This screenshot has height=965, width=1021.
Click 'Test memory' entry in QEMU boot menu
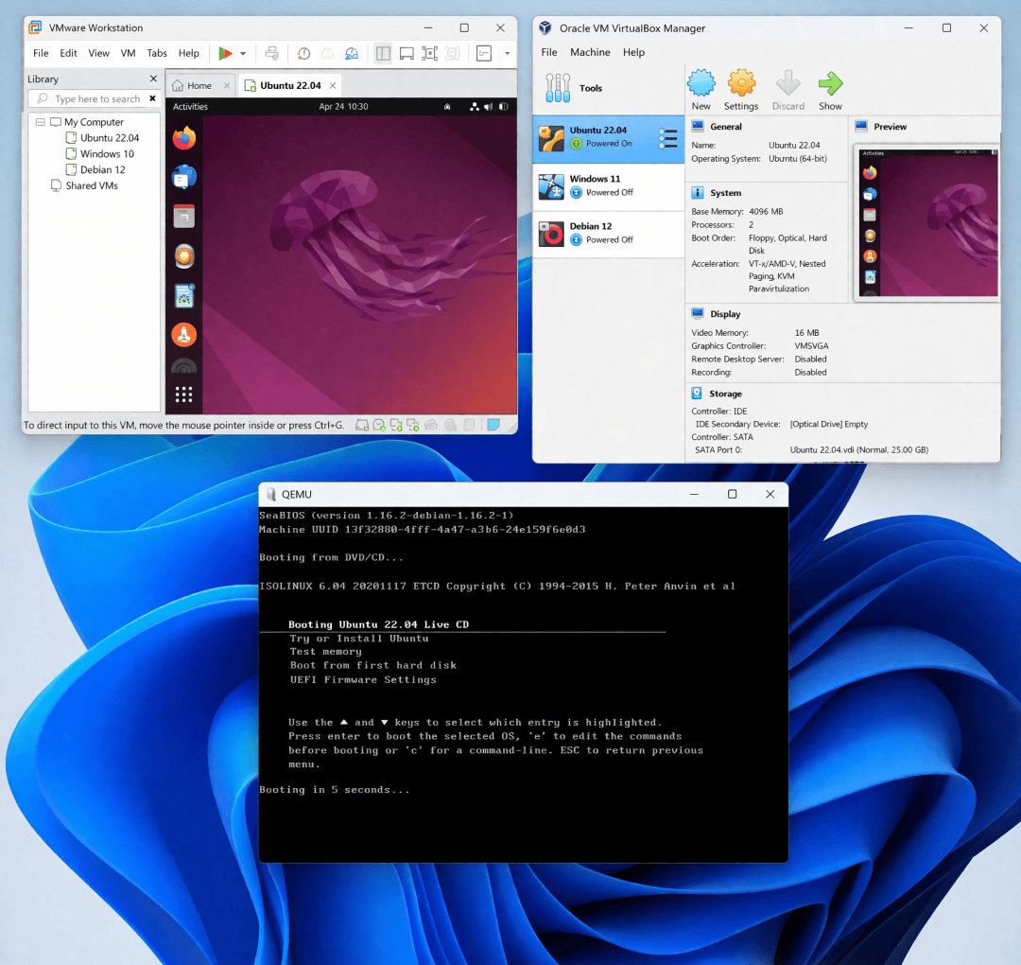[325, 652]
